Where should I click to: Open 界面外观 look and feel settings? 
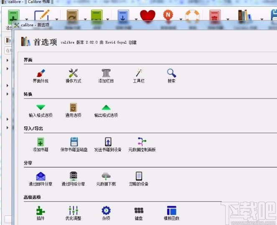pos(41,76)
